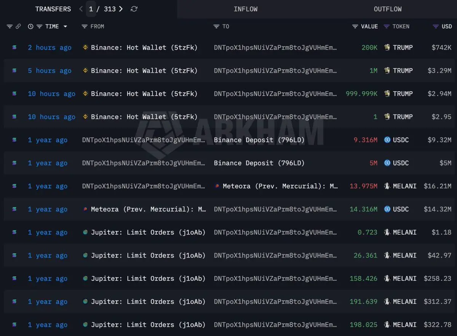This screenshot has height=336, width=457.
Task: Open the TIME column filter
Action: click(39, 27)
